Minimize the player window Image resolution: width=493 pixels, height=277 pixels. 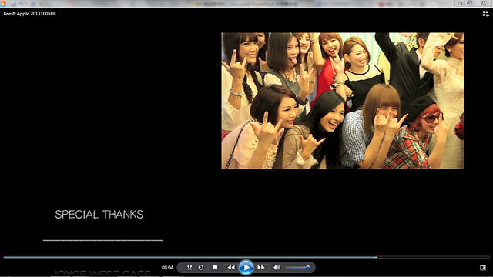click(x=460, y=3)
